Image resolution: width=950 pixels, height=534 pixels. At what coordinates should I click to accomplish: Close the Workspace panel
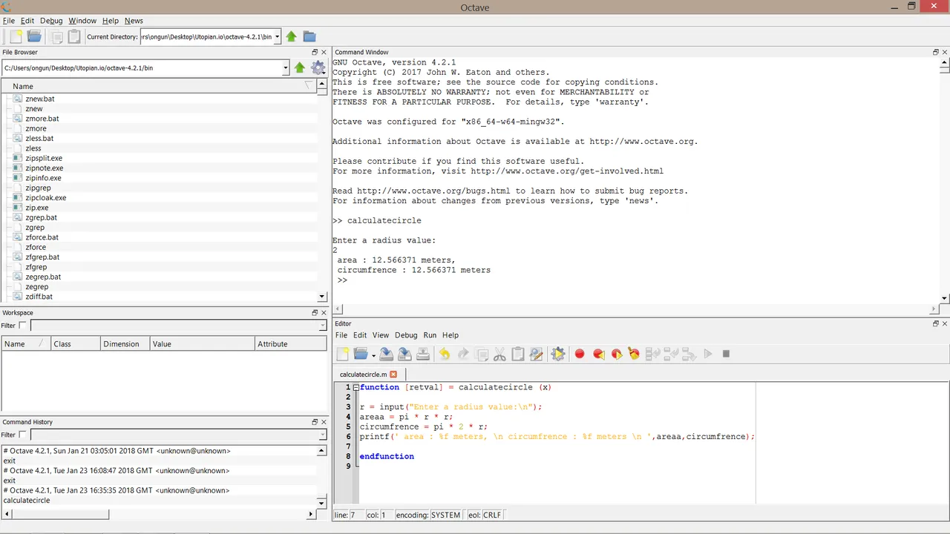point(324,313)
